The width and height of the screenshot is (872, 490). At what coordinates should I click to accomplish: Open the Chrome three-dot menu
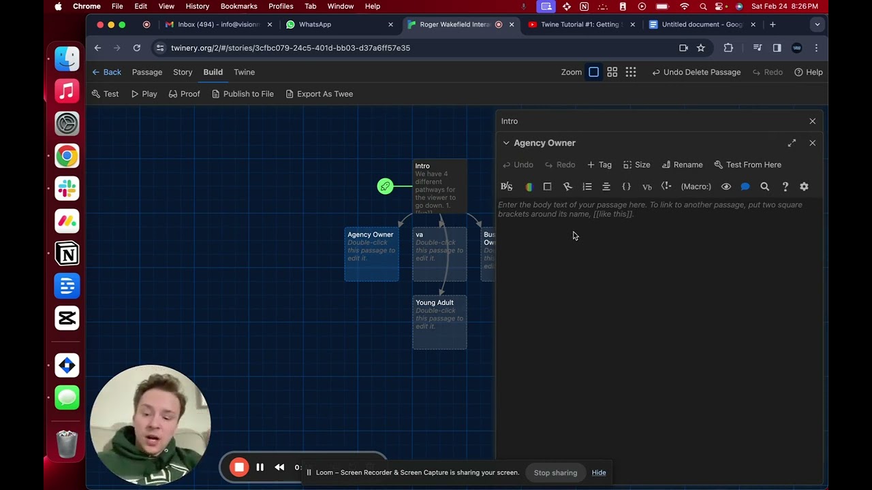[x=816, y=48]
